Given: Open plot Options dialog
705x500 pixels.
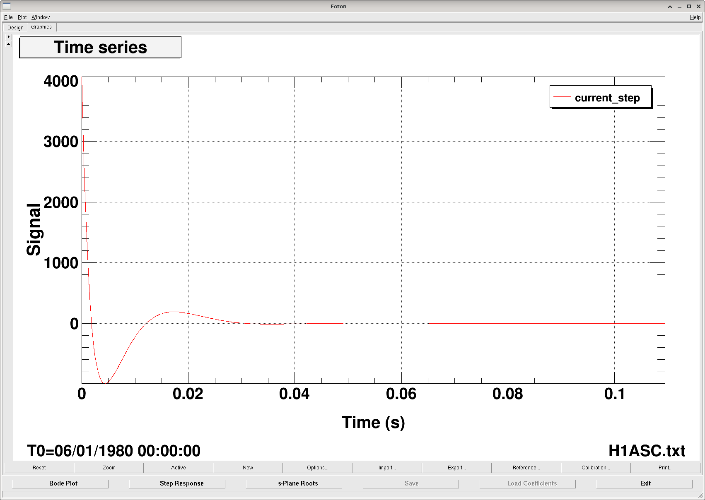Looking at the screenshot, I should click(x=318, y=468).
